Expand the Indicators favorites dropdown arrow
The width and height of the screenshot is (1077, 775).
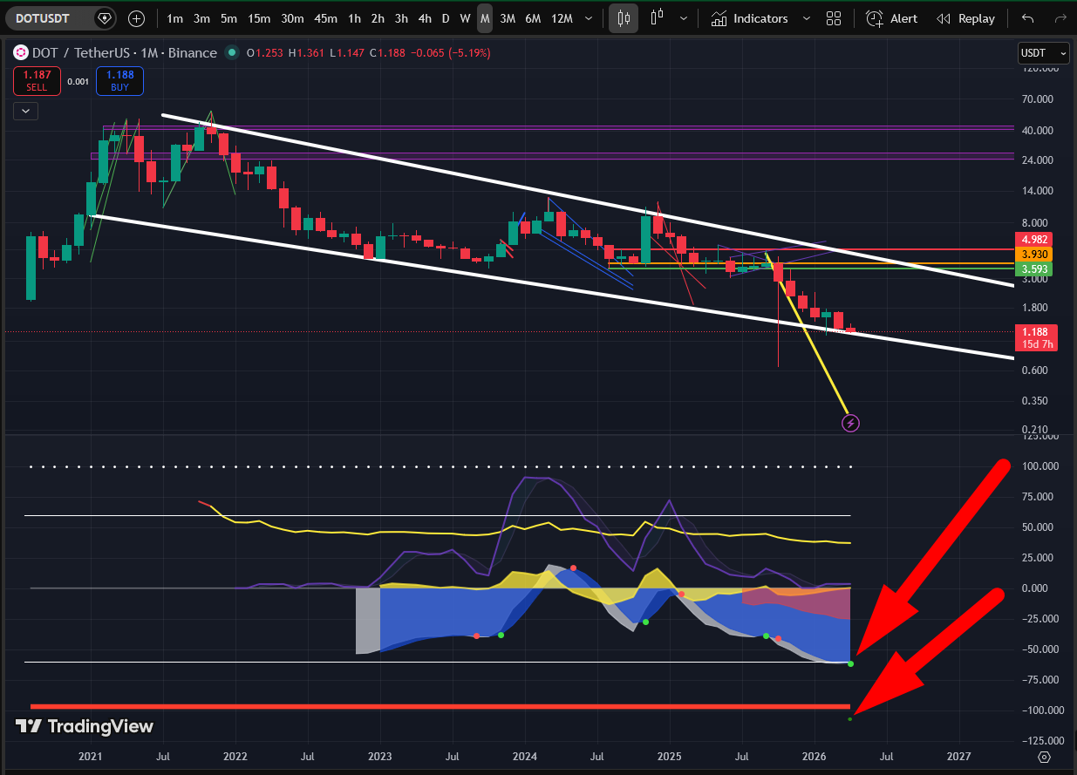click(806, 18)
